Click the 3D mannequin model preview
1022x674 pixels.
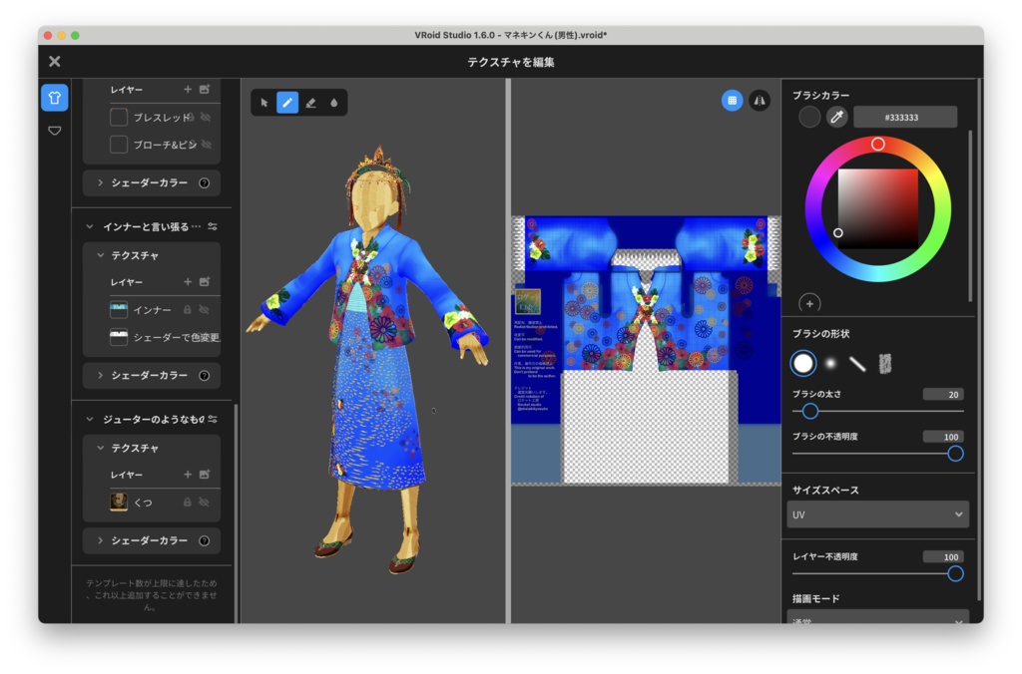click(367, 358)
